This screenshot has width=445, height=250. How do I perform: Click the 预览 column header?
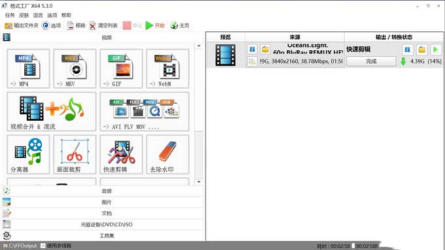click(225, 37)
